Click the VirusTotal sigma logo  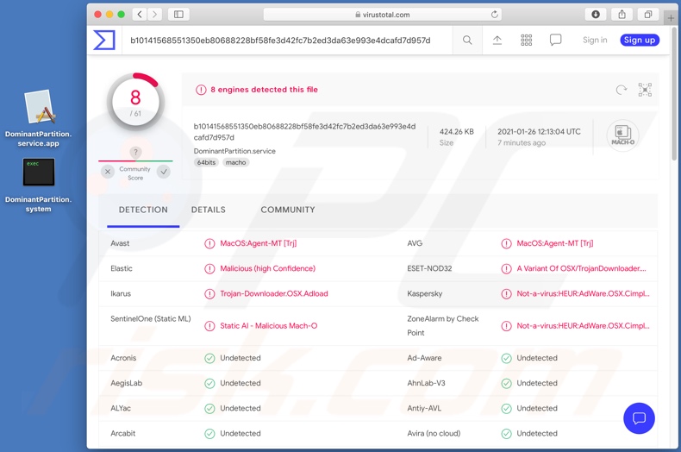(104, 40)
